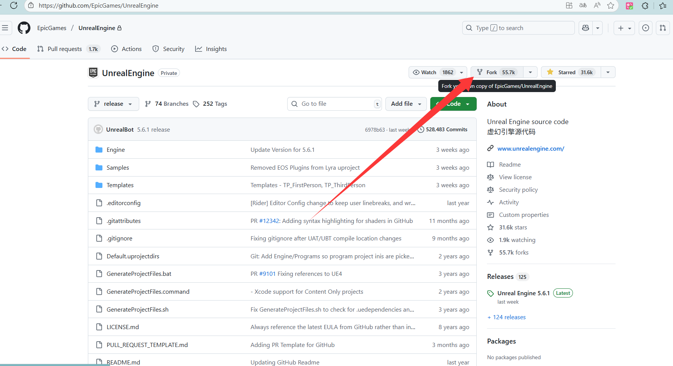
Task: Open the .editorconfig file
Action: tap(123, 203)
